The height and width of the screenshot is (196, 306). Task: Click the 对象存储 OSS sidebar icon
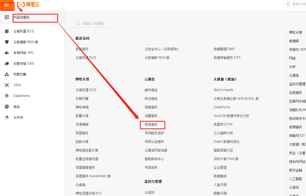pos(7,64)
